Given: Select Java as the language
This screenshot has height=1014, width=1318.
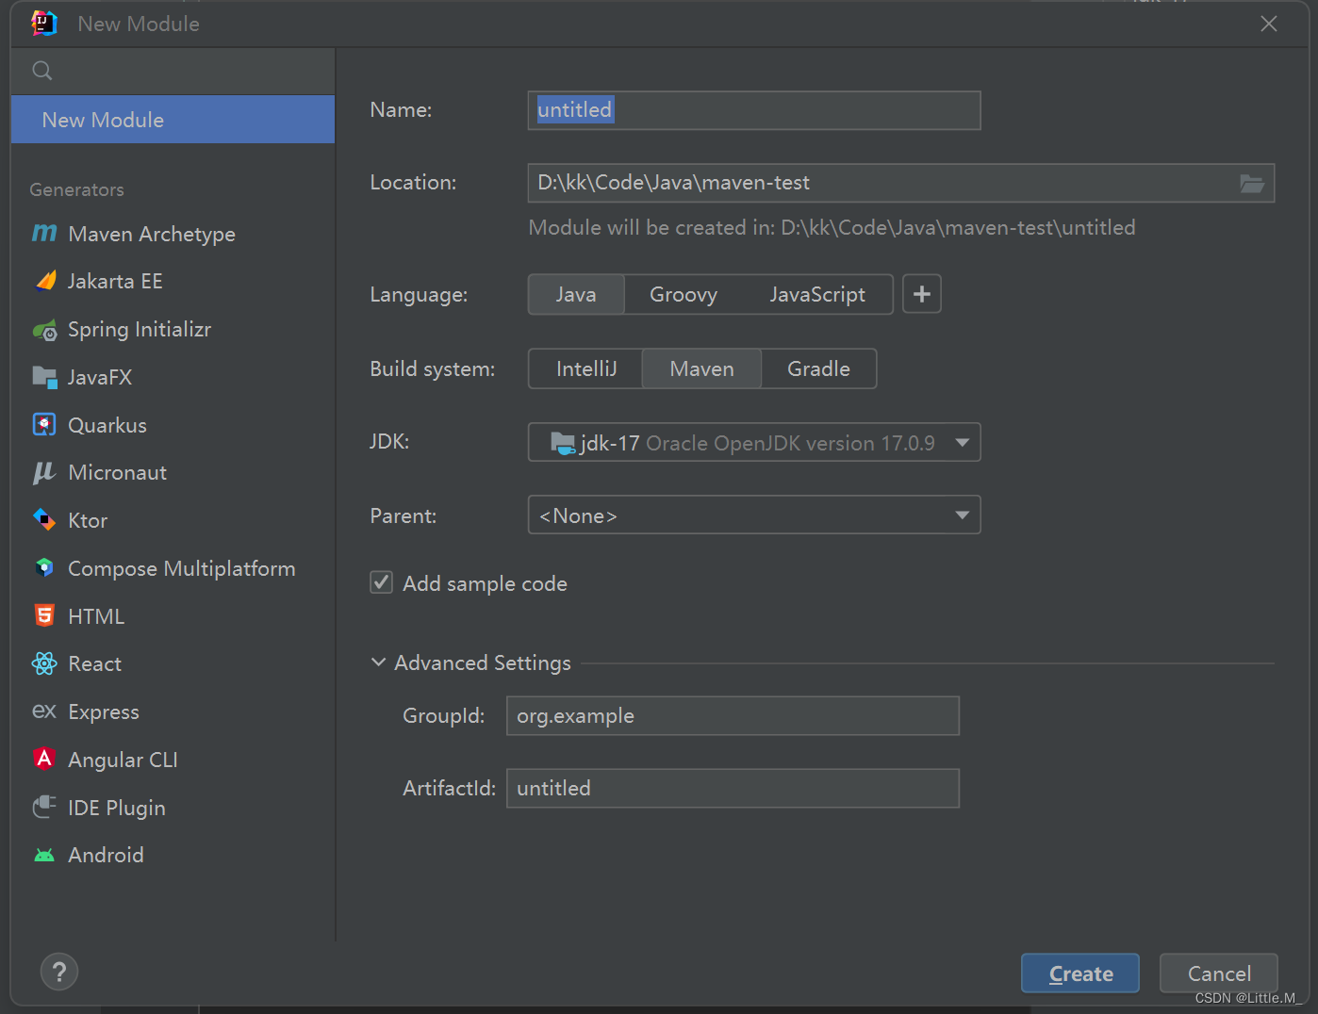Looking at the screenshot, I should pos(576,294).
